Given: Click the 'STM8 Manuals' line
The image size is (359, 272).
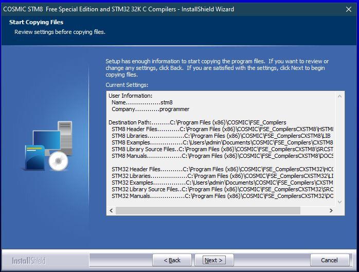Looking at the screenshot, I should (x=222, y=156).
